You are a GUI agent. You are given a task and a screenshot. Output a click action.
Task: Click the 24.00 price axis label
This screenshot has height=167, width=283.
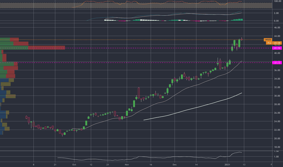click(277, 121)
